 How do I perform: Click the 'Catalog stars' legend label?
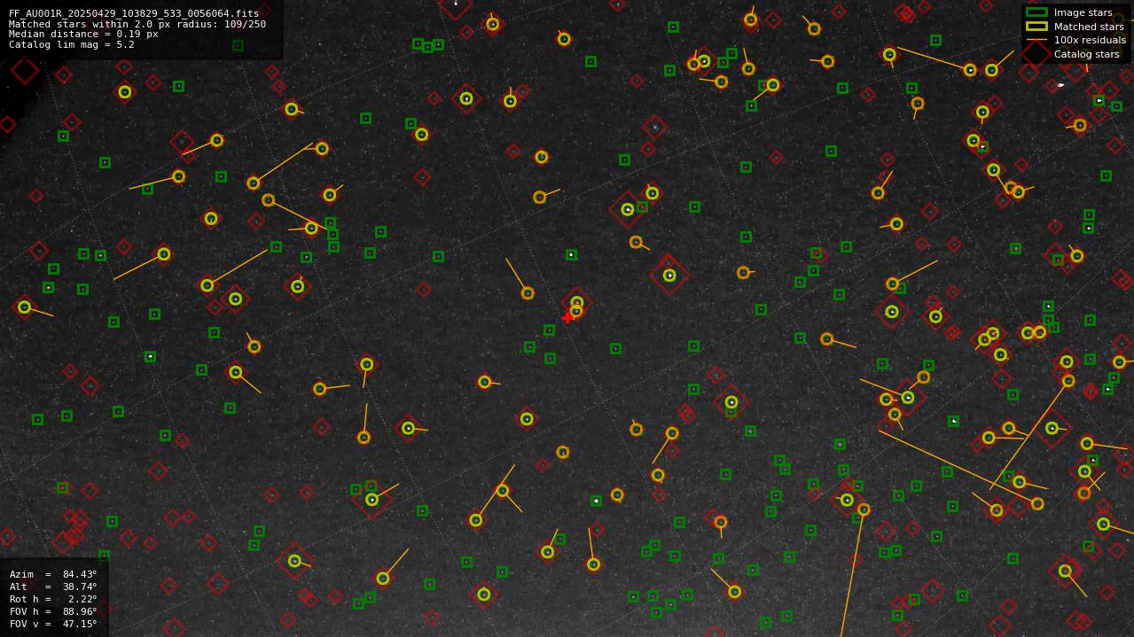pos(1086,54)
